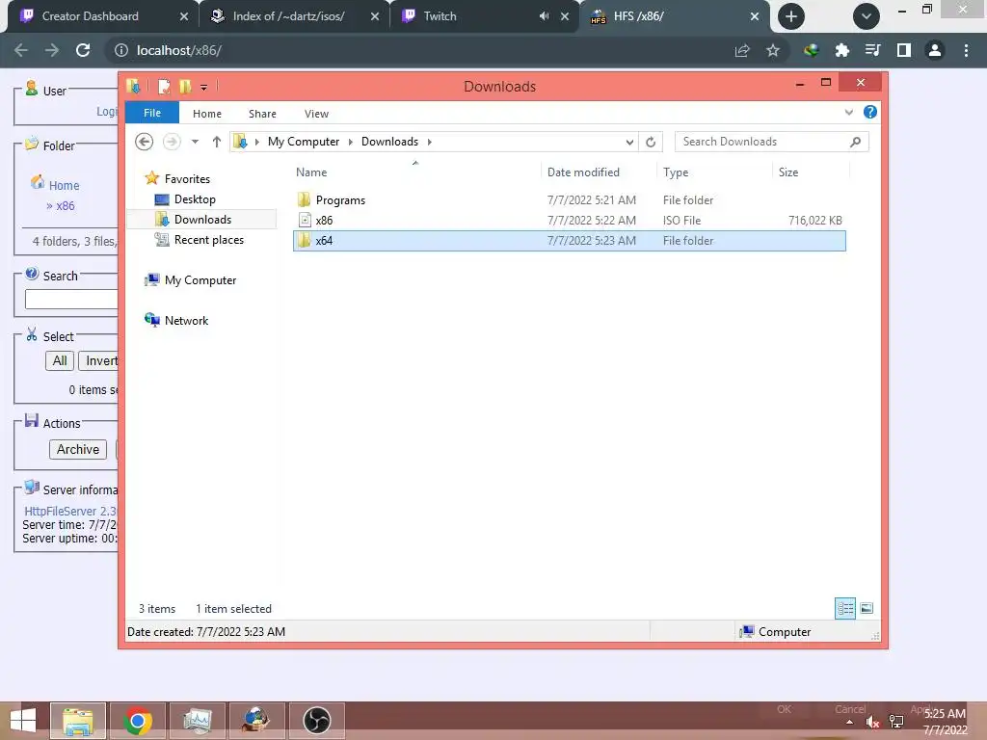This screenshot has height=740, width=987.
Task: Click the Archive button in HFS page
Action: (x=78, y=449)
